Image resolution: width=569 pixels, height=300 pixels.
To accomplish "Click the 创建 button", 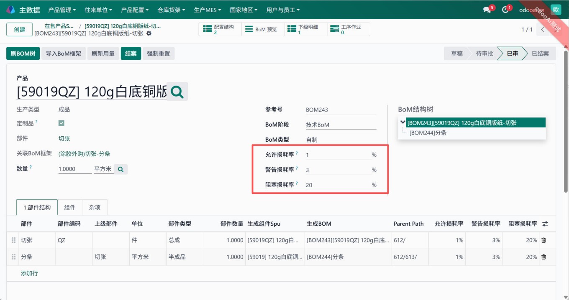I will [x=20, y=30].
